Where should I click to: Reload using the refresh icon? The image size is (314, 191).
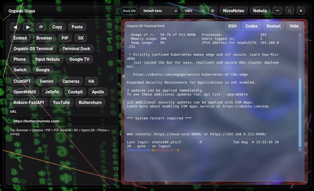coord(41,27)
